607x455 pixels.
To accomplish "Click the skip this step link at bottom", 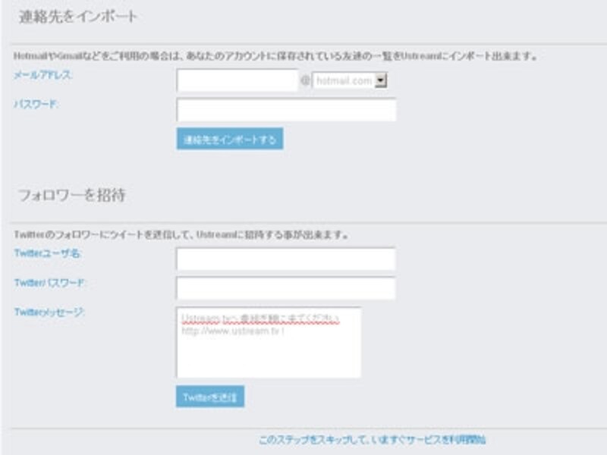I will coord(372,440).
